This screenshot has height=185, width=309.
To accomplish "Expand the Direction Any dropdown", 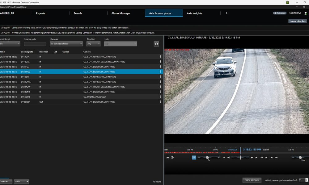I will 93,44.
